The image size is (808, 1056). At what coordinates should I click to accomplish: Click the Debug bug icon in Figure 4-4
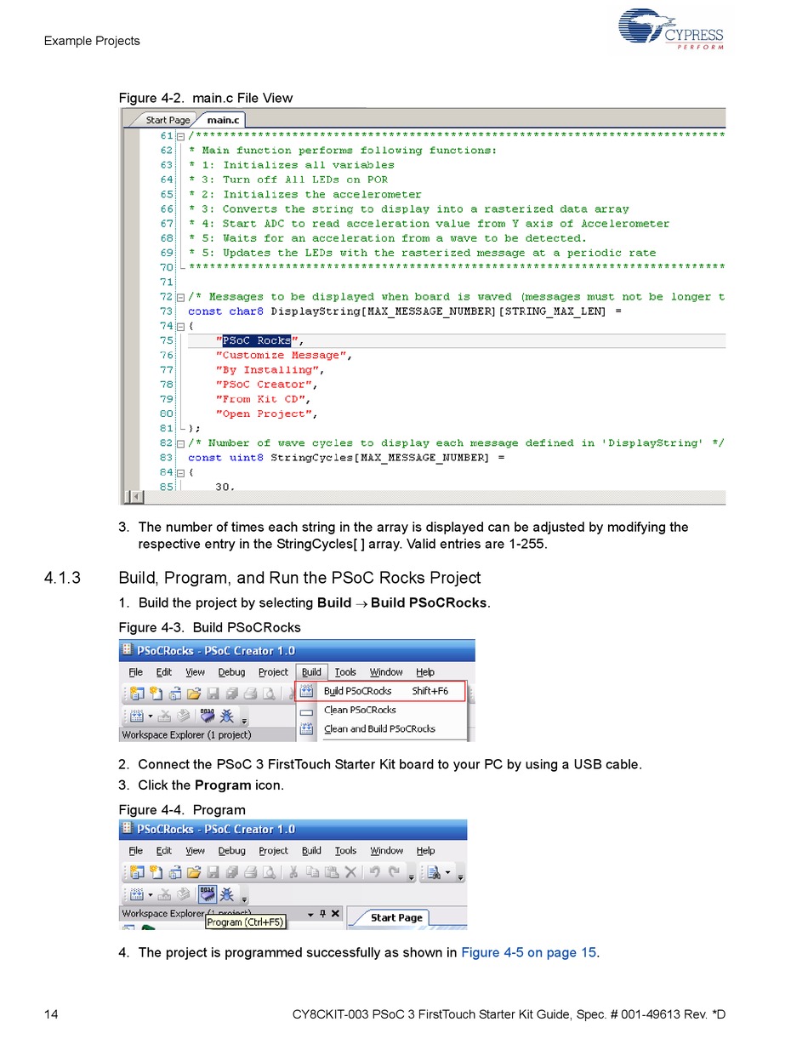(x=227, y=894)
